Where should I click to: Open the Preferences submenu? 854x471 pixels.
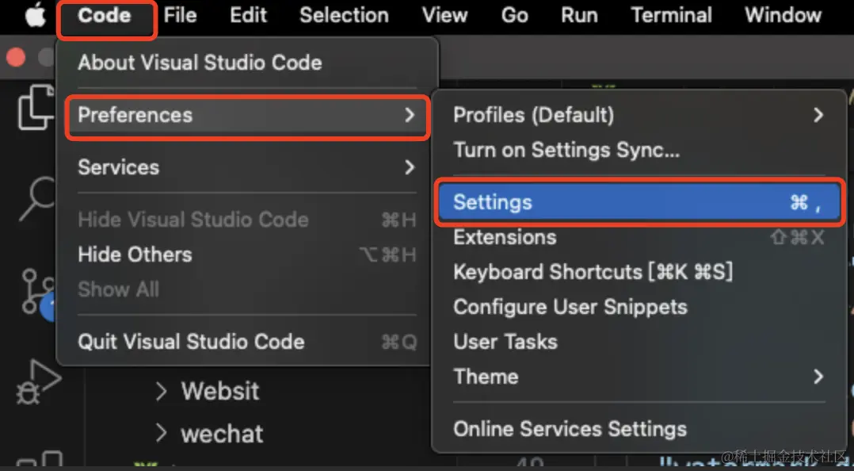tap(248, 115)
